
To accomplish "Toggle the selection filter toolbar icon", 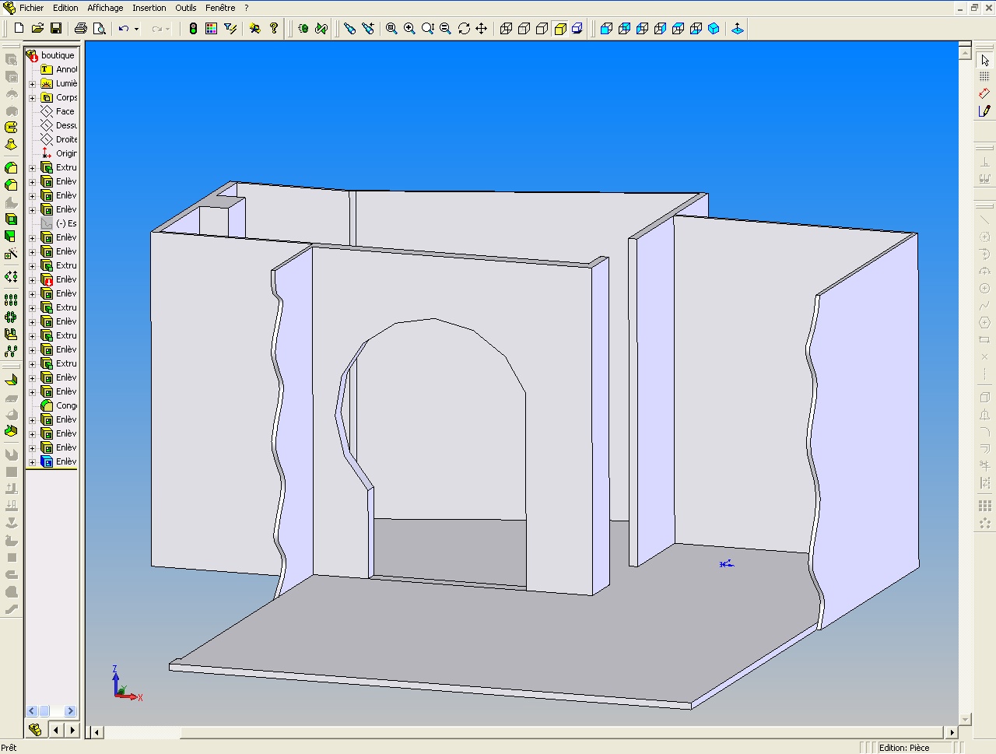I will 230,28.
